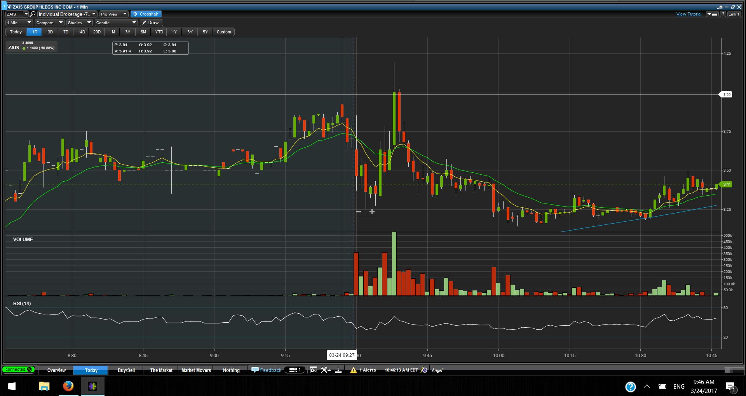The width and height of the screenshot is (746, 396).
Task: Click the chart zoom-in plus control
Action: [372, 212]
